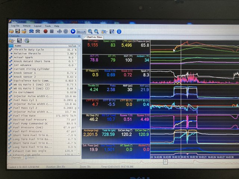Click the 14:43:12 timeline label

coord(176,157)
